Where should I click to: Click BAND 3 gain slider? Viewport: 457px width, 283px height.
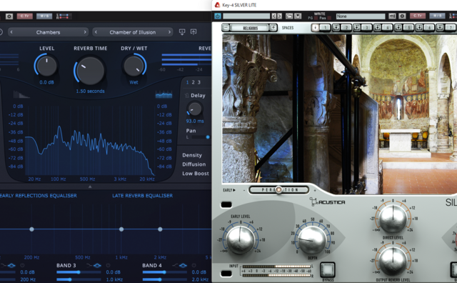click(x=79, y=272)
